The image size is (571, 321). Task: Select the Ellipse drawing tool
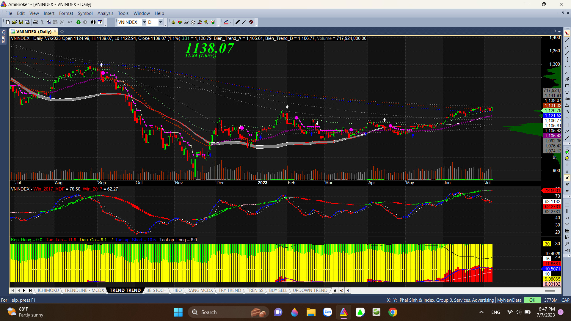567,92
